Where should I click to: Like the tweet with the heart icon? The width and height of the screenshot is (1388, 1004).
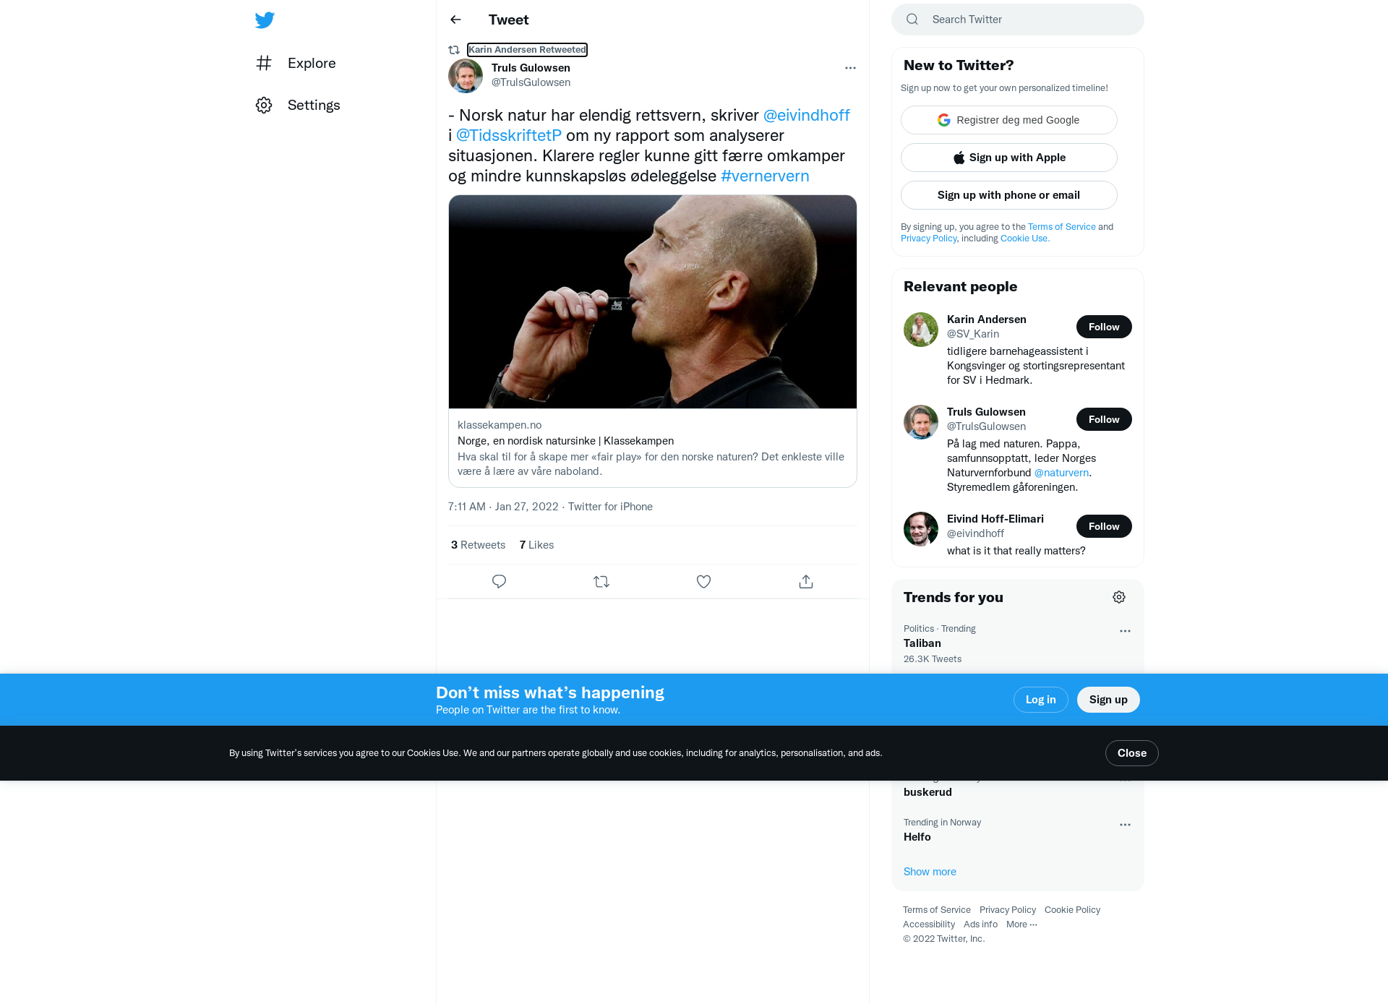click(x=703, y=581)
